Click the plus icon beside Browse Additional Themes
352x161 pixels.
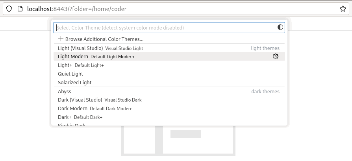coord(61,39)
